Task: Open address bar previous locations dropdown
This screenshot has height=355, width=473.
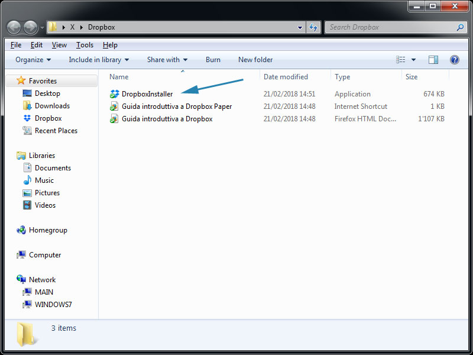Action: click(300, 27)
